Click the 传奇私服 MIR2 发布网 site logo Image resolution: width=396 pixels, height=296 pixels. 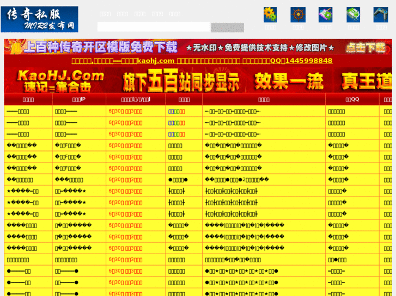[x=39, y=19]
